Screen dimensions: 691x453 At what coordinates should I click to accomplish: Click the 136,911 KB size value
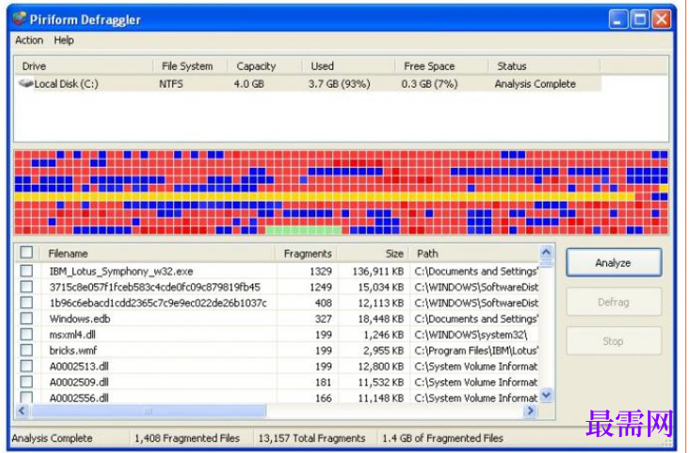tap(378, 271)
